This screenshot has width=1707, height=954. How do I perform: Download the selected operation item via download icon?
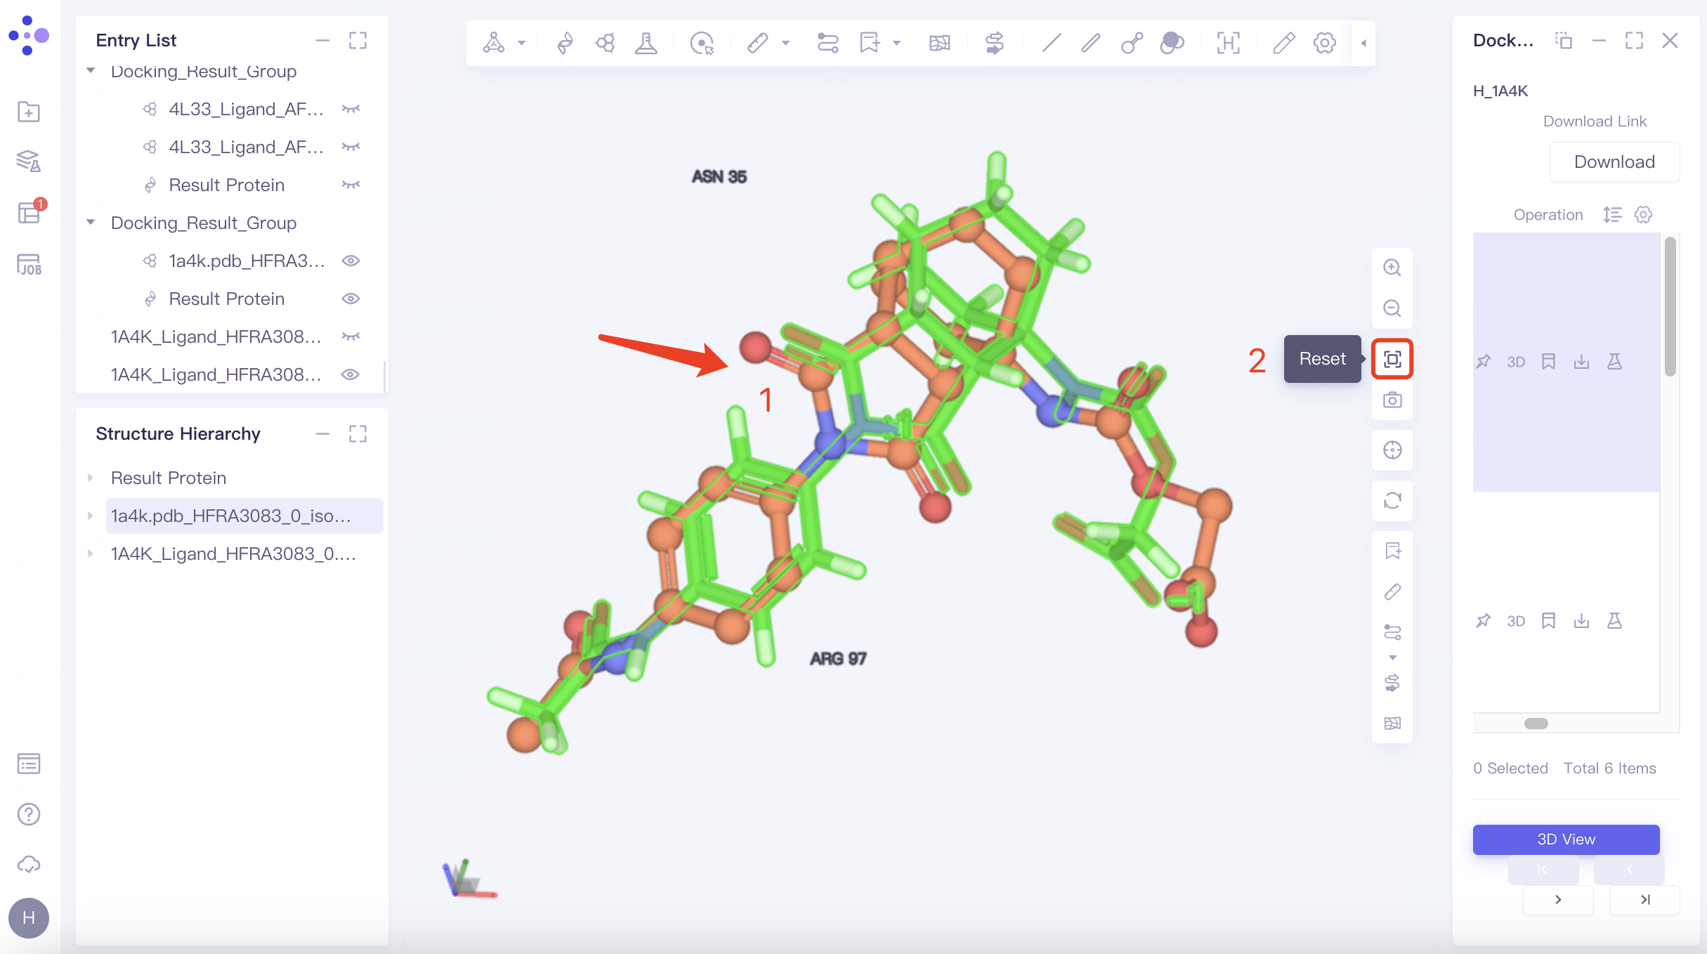[1582, 361]
